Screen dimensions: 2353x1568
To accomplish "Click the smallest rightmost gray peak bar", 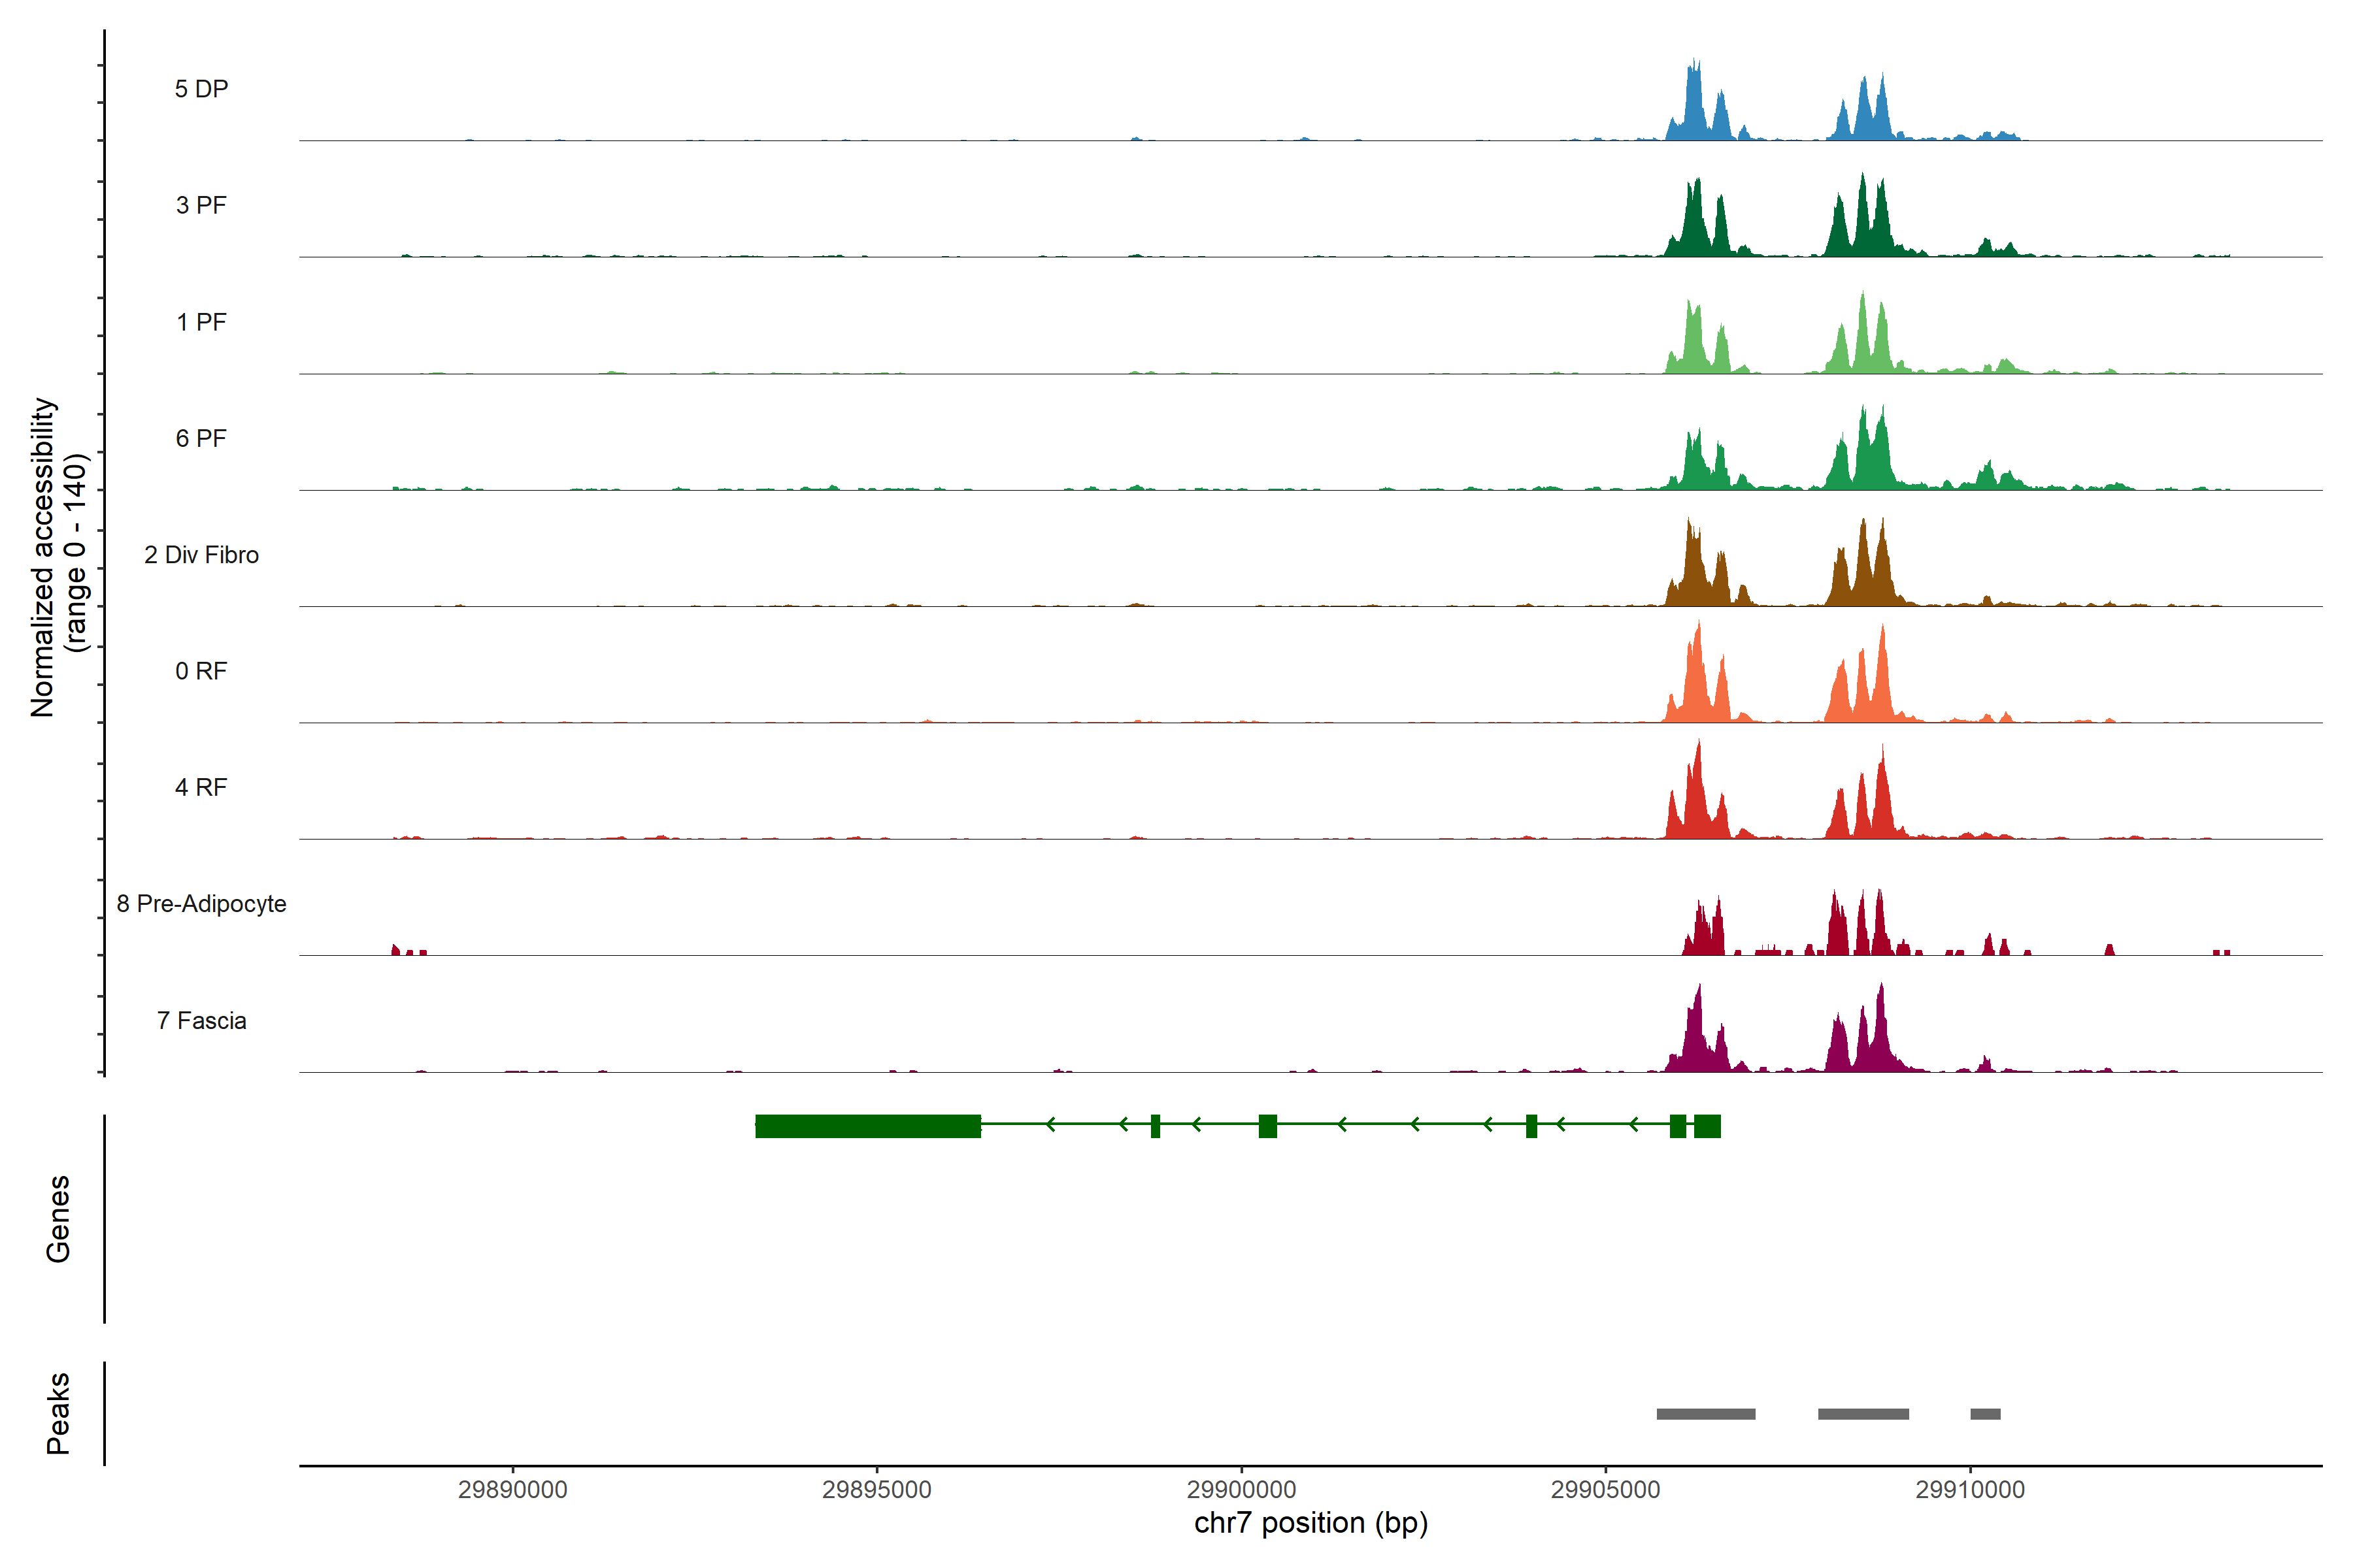I will point(1985,1414).
